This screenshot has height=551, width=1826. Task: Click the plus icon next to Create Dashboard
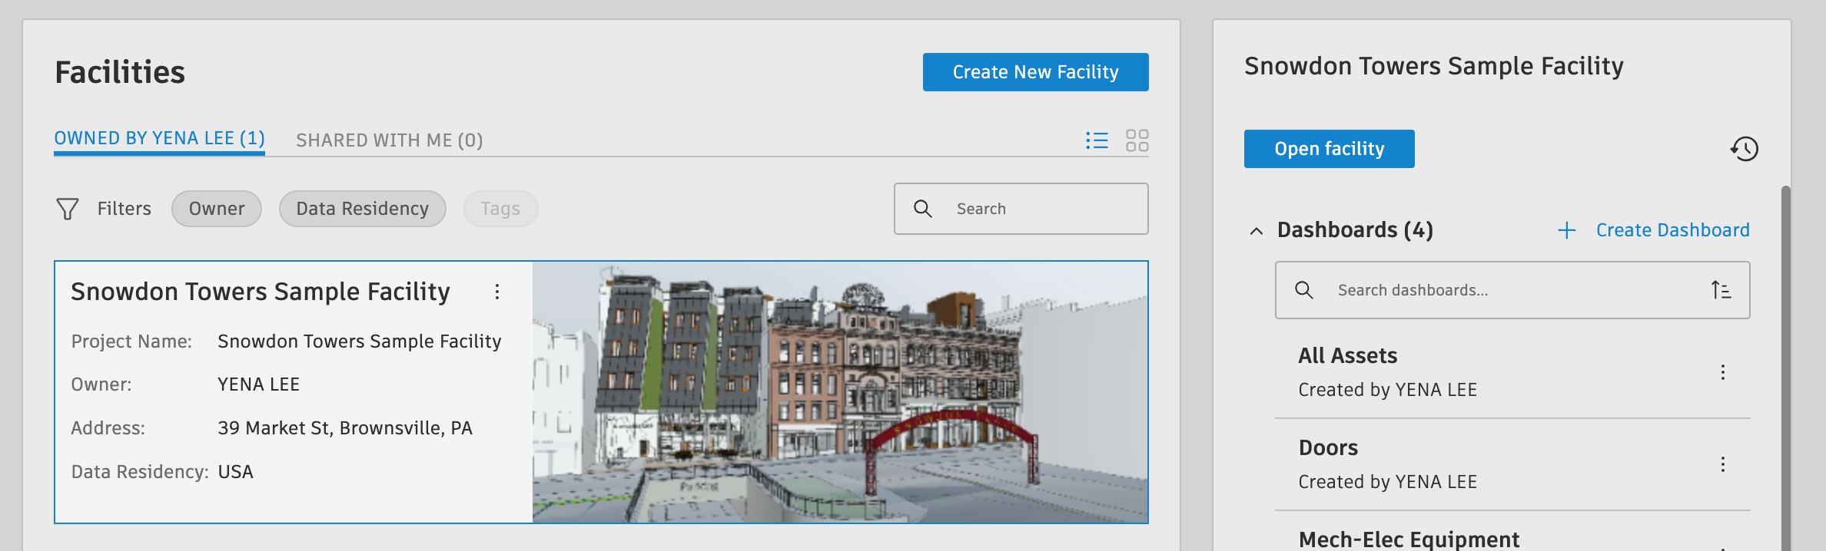click(1566, 230)
